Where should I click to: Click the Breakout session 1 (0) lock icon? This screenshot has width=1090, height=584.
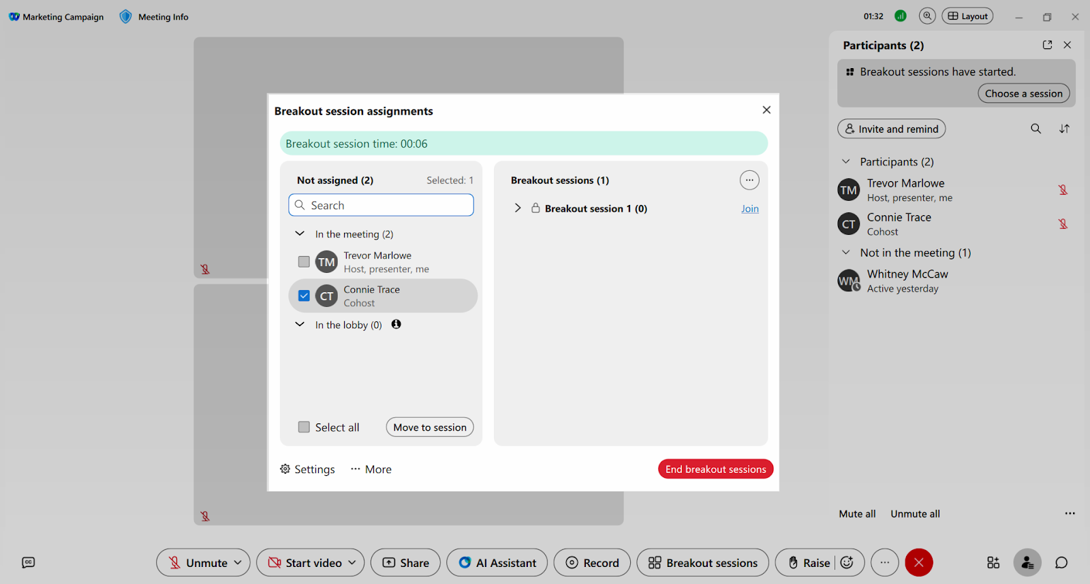pos(535,208)
